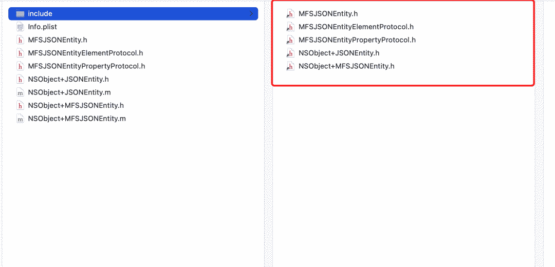Image resolution: width=555 pixels, height=267 pixels.
Task: Select MFSJSONEntityElementProtocol.h in right column
Action: tap(356, 27)
